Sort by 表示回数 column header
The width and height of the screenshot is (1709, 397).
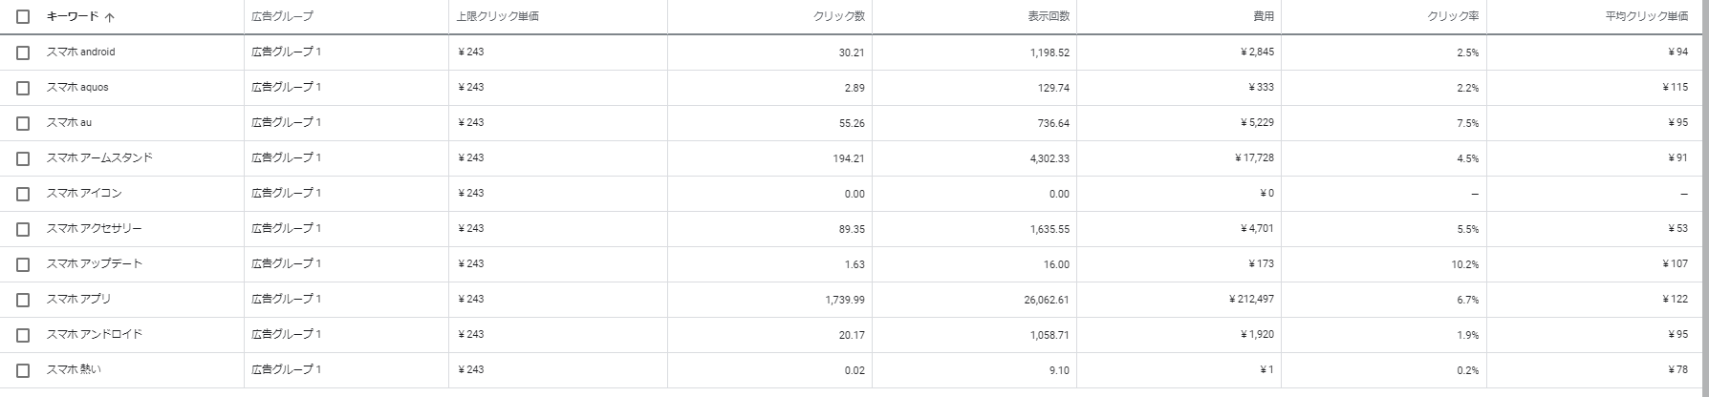[x=1049, y=17]
